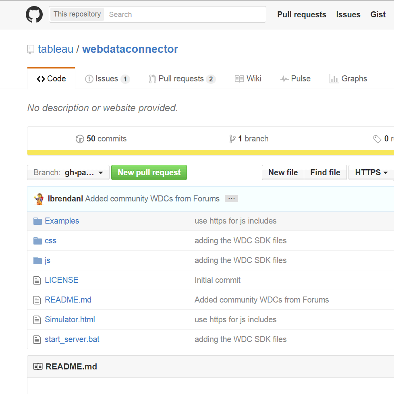Screen dimensions: 394x394
Task: Go to the Wiki tab
Action: click(248, 79)
